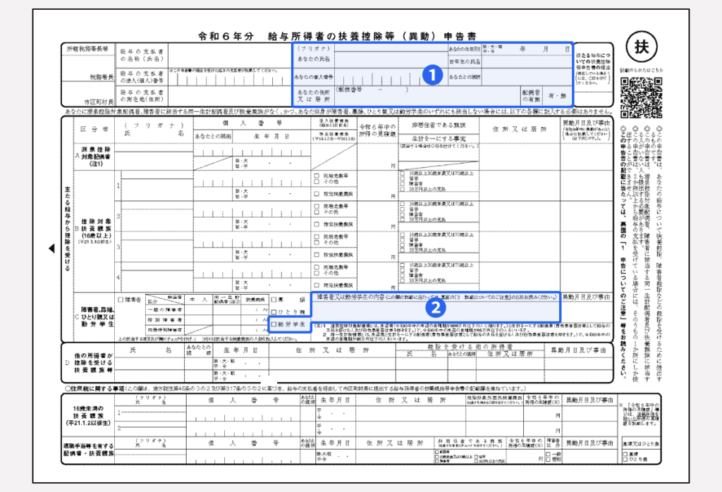Select the 有・無 spouse status field
Image resolution: width=722 pixels, height=492 pixels.
click(x=557, y=95)
